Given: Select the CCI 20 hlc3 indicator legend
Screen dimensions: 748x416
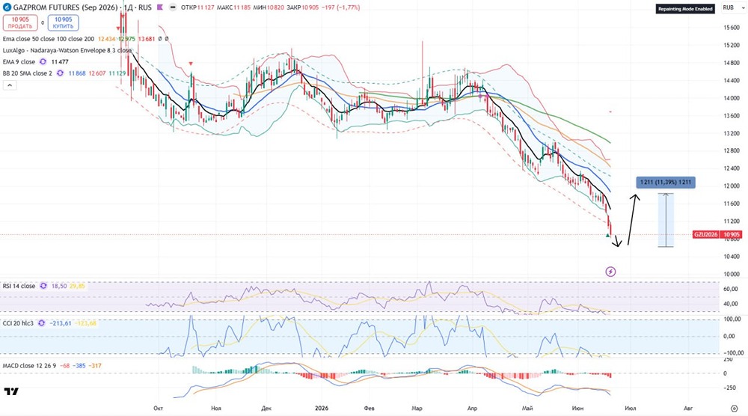Looking at the screenshot, I should [x=18, y=323].
